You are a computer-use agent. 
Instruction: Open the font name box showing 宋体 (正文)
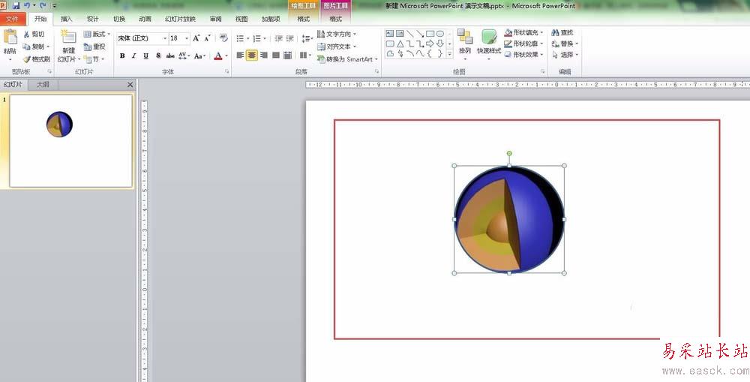[142, 38]
